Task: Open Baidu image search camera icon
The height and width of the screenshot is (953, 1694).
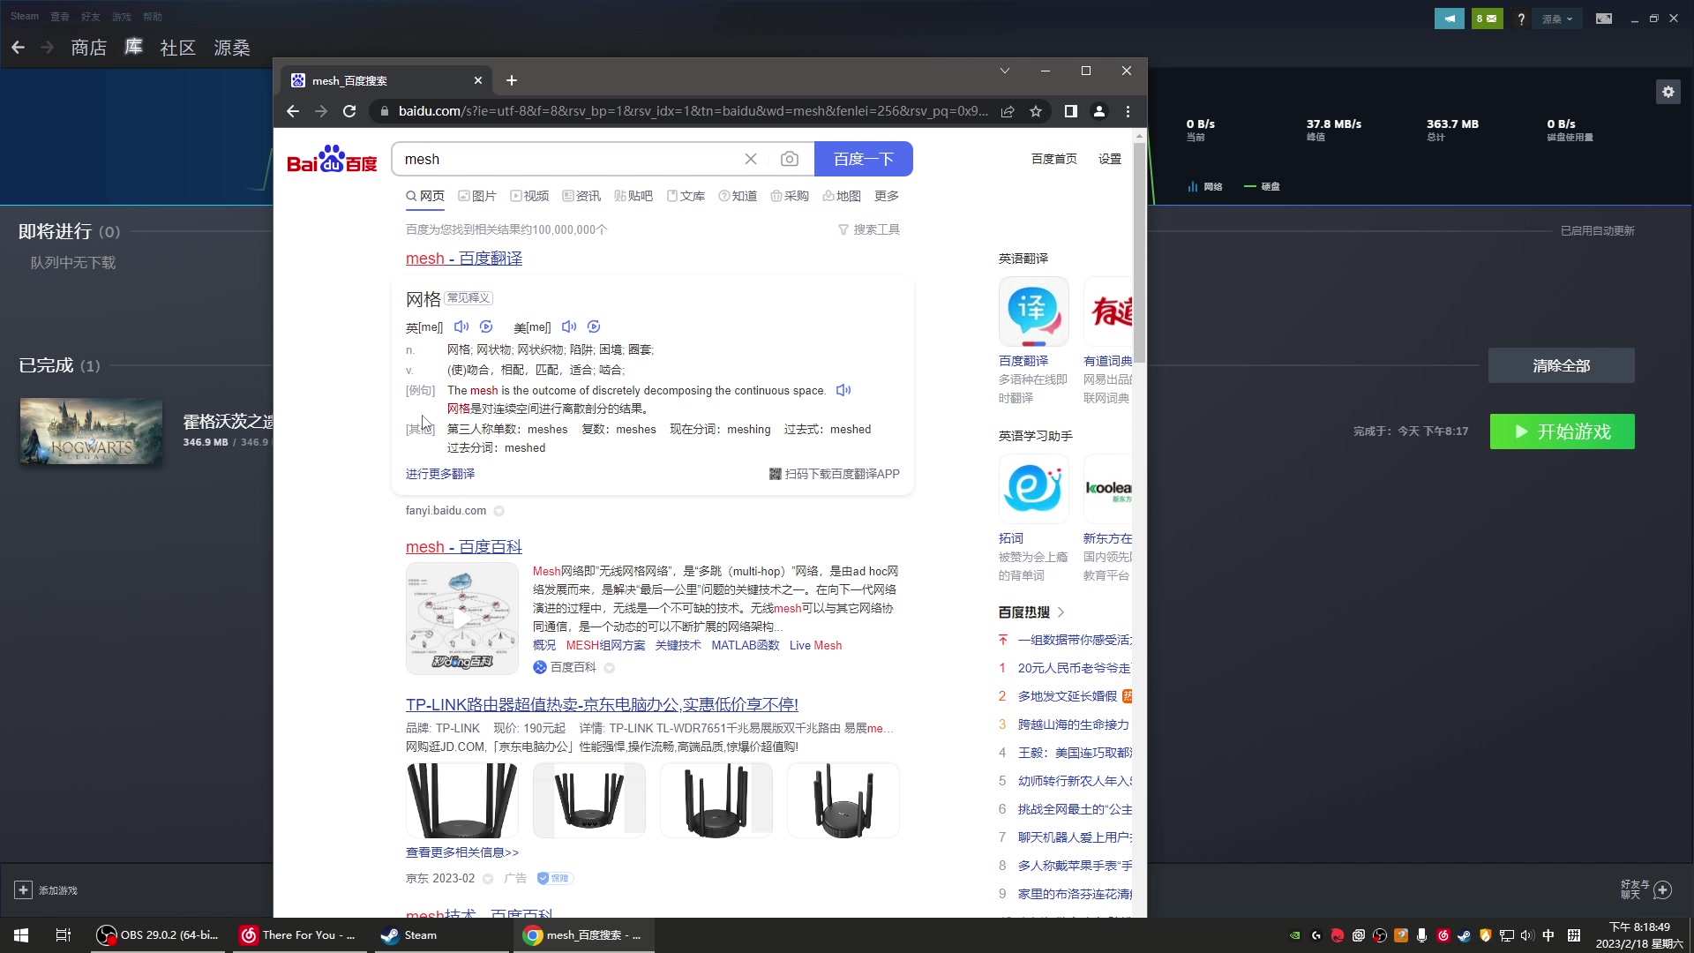Action: [x=790, y=159]
